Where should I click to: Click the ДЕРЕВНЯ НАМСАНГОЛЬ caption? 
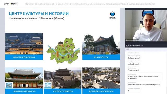101,91
